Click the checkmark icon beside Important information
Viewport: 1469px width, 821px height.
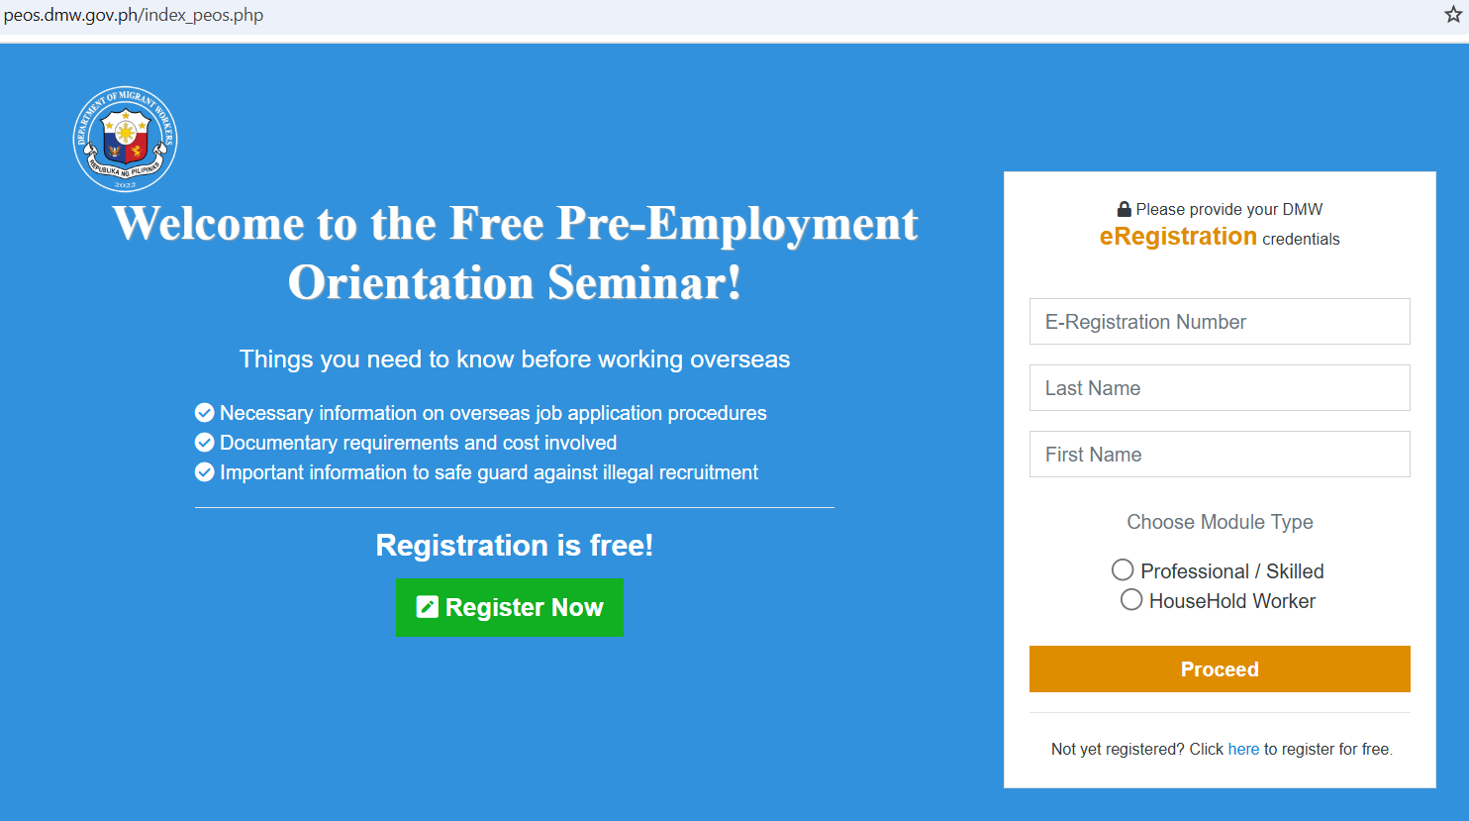coord(205,472)
